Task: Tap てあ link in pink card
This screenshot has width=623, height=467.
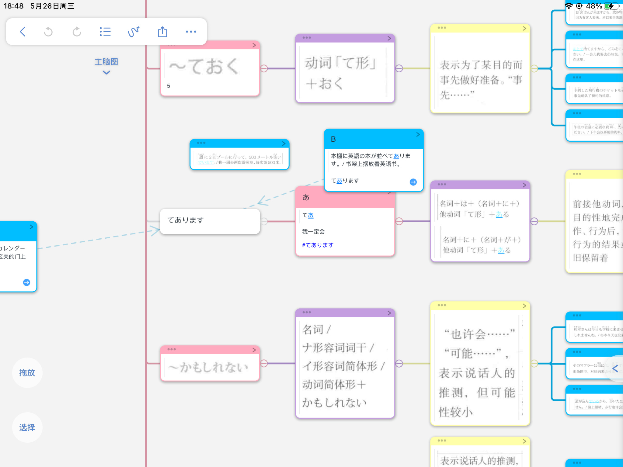Action: pyautogui.click(x=308, y=215)
